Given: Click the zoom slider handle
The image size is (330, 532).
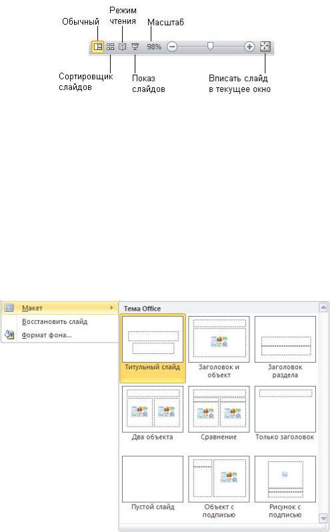Looking at the screenshot, I should tap(210, 46).
